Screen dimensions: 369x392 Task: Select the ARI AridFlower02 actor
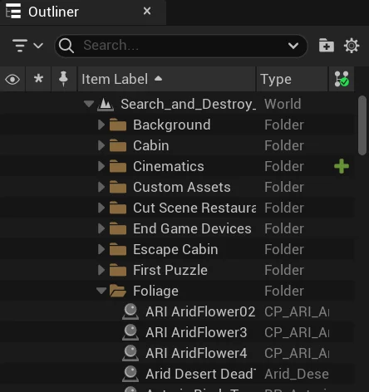[x=177, y=311]
